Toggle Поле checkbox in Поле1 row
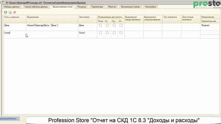Image resolution: width=221 pixels, height=124 pixels. (100, 33)
